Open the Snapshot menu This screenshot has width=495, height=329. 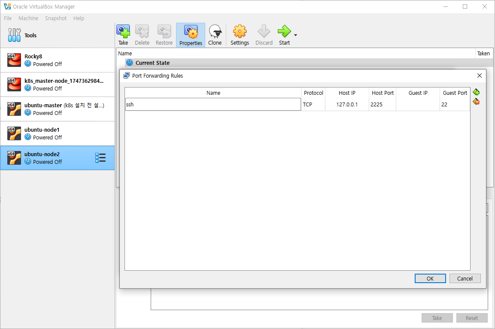coord(56,18)
